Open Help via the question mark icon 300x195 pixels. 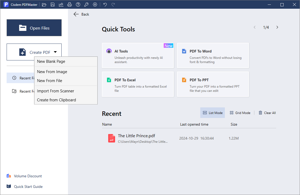click(x=78, y=4)
